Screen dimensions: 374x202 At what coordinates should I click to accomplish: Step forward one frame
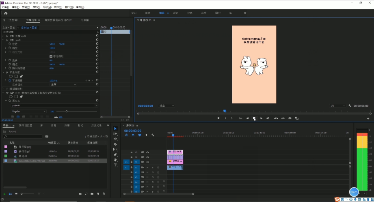point(261,118)
